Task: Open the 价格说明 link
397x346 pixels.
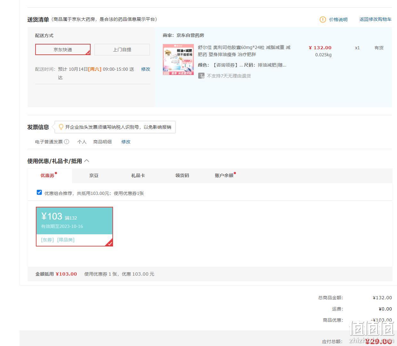Action: (x=338, y=20)
